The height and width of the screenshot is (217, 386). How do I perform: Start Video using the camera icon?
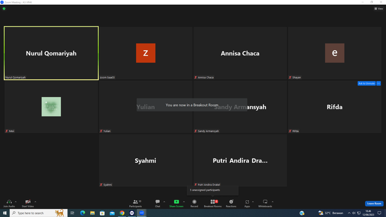[28, 202]
